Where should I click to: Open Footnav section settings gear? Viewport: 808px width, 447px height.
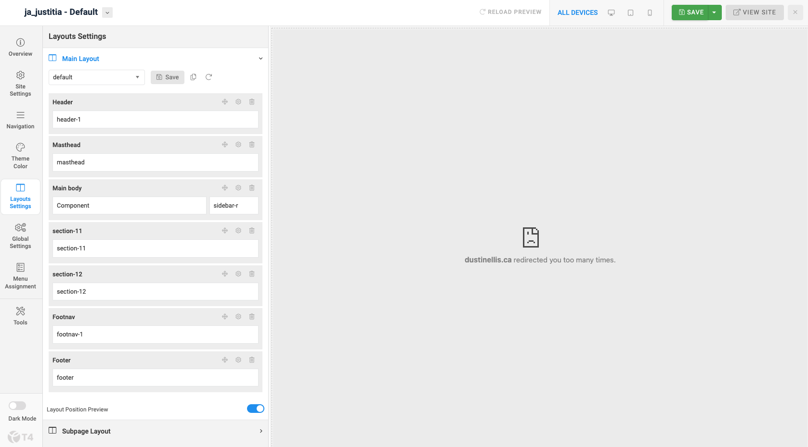238,317
